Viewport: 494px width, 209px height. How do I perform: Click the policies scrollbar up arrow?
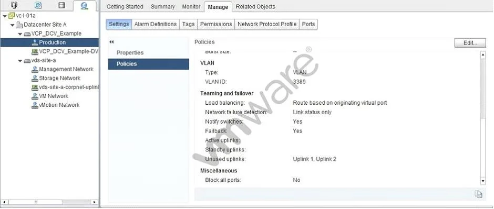click(483, 54)
